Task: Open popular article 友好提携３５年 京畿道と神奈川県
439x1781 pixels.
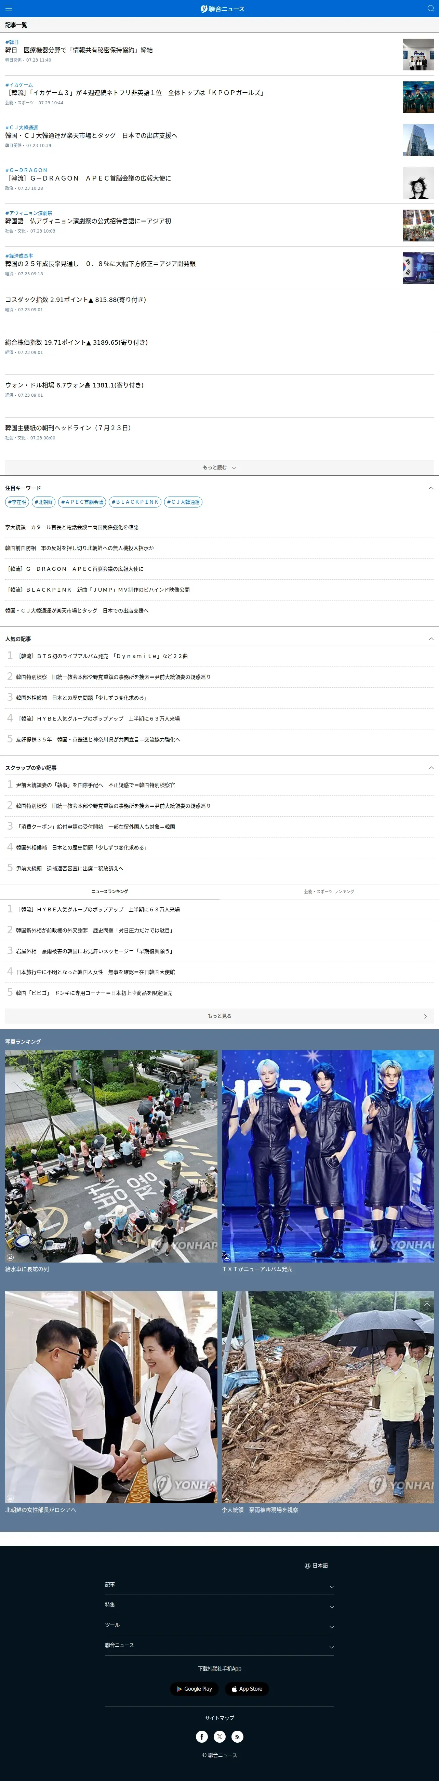Action: tap(98, 739)
